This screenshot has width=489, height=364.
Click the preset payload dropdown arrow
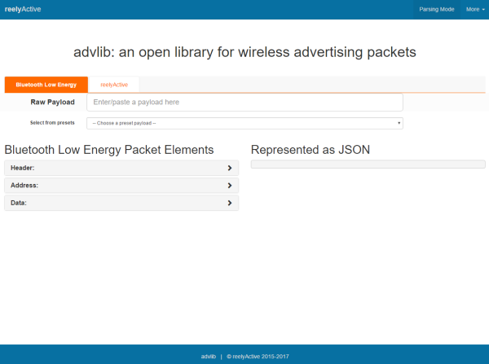399,123
